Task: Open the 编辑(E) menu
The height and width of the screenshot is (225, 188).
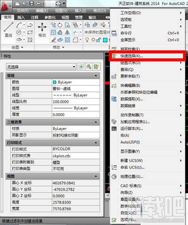Action: (x=42, y=11)
